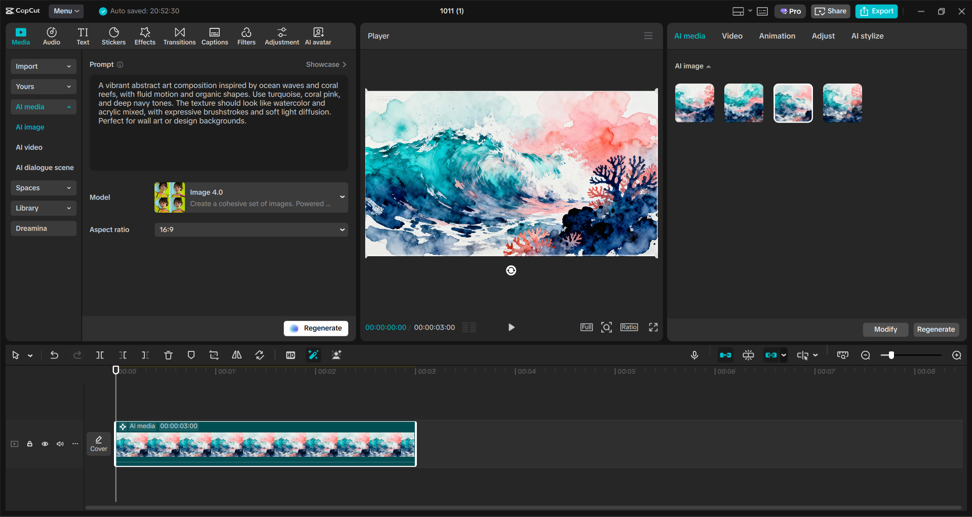Open the Crop tool
972x517 pixels.
pyautogui.click(x=214, y=355)
